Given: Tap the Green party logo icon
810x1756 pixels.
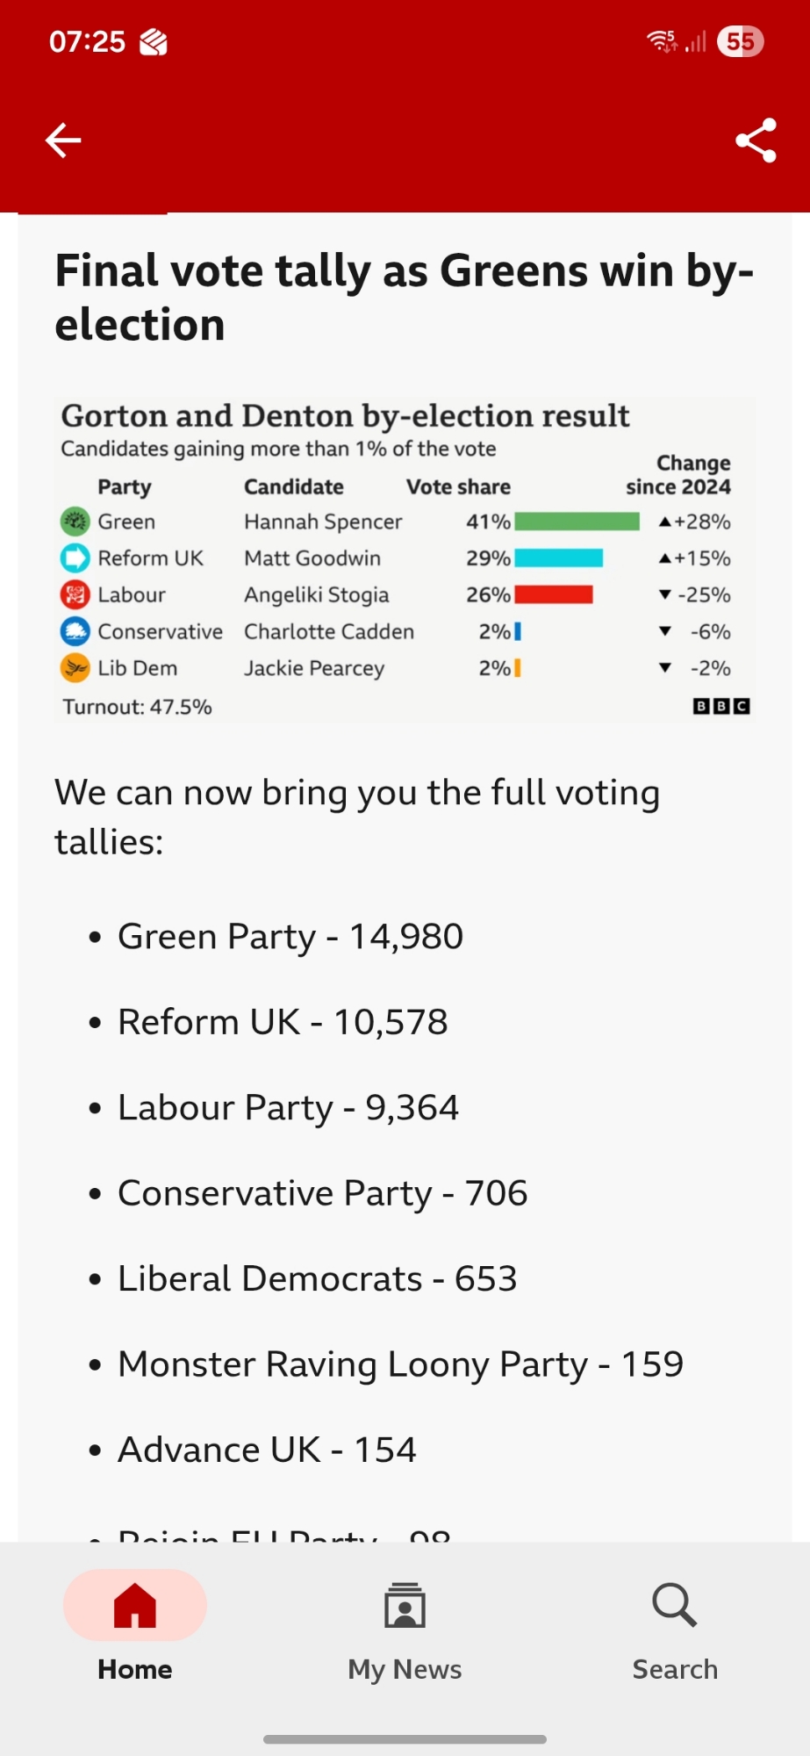Looking at the screenshot, I should pyautogui.click(x=75, y=522).
